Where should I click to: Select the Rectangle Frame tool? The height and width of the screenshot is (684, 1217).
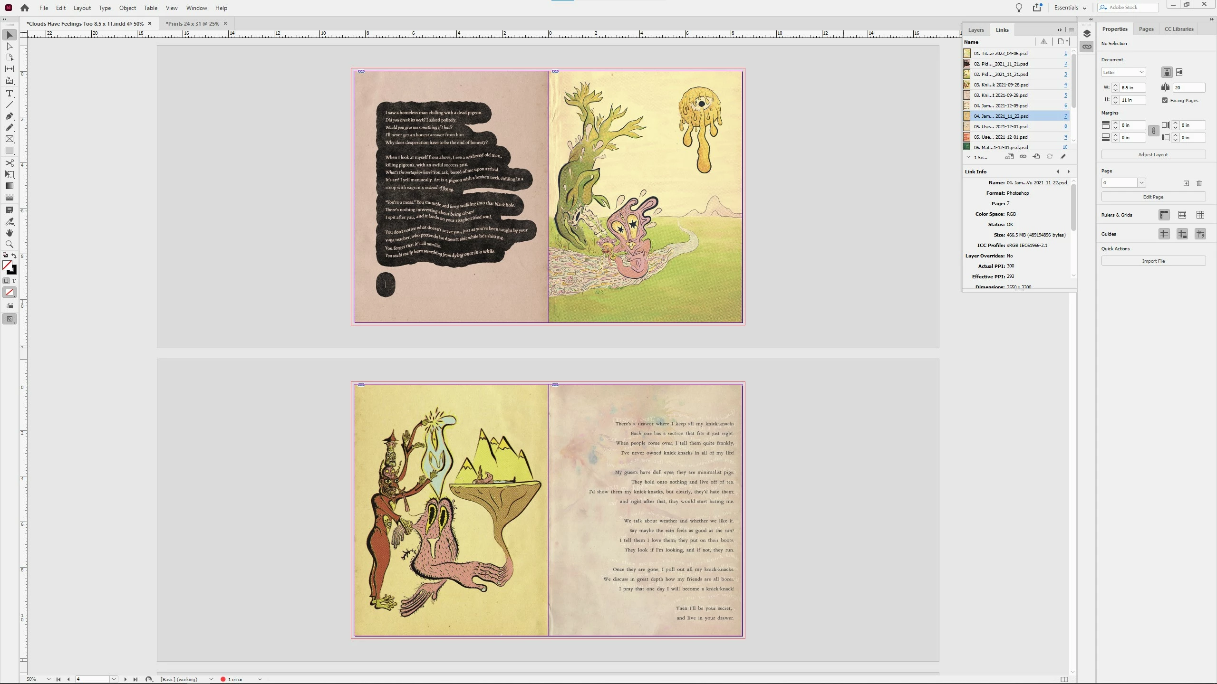click(x=10, y=139)
